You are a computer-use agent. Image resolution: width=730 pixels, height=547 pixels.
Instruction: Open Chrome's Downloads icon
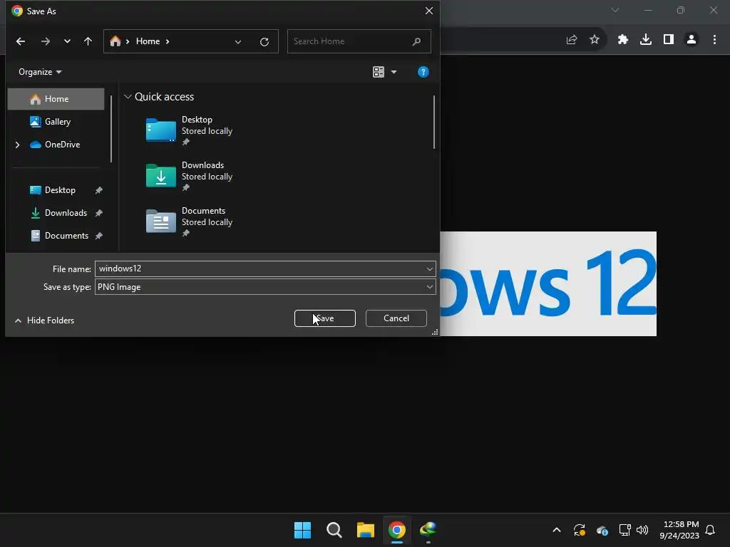pos(646,40)
